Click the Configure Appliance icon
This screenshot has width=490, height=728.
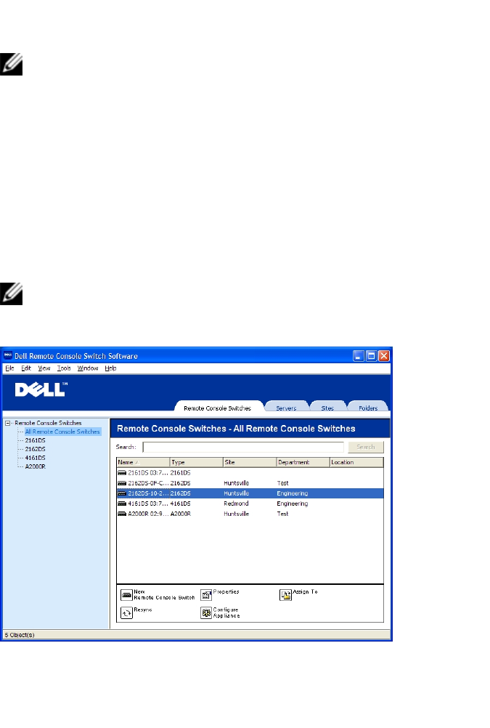[206, 613]
